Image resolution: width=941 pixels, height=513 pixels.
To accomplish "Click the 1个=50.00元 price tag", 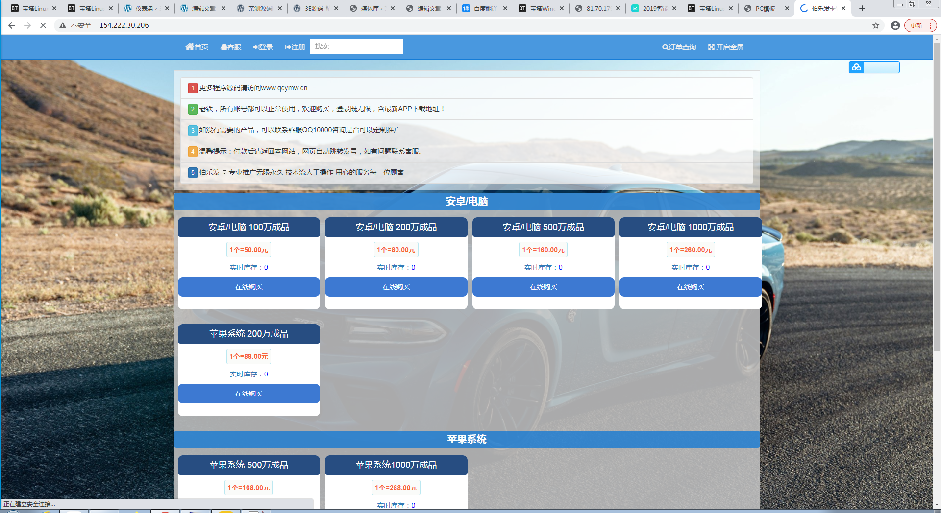I will point(249,250).
